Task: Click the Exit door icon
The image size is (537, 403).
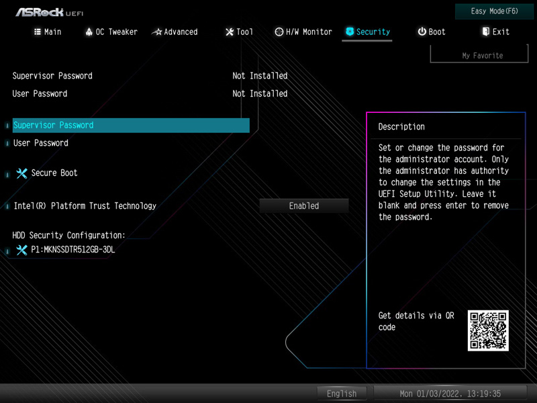Action: 485,32
